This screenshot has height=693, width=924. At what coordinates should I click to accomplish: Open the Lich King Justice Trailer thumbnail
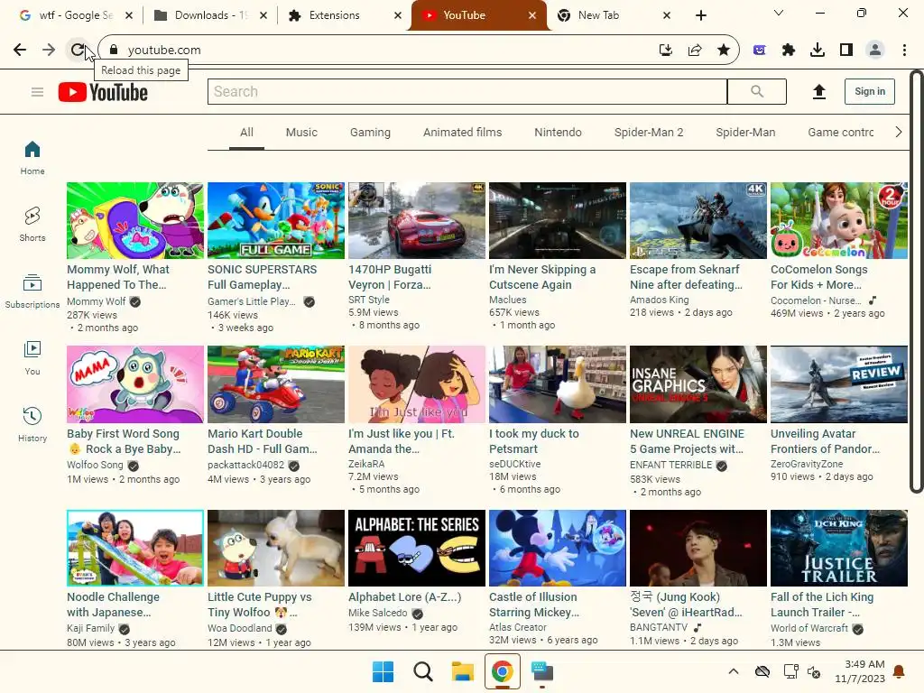(x=839, y=548)
